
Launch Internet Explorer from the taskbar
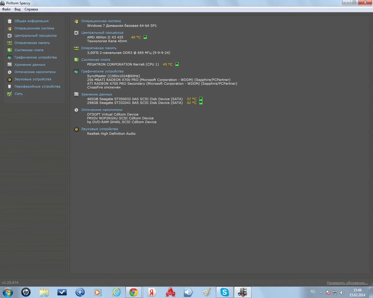click(116, 292)
